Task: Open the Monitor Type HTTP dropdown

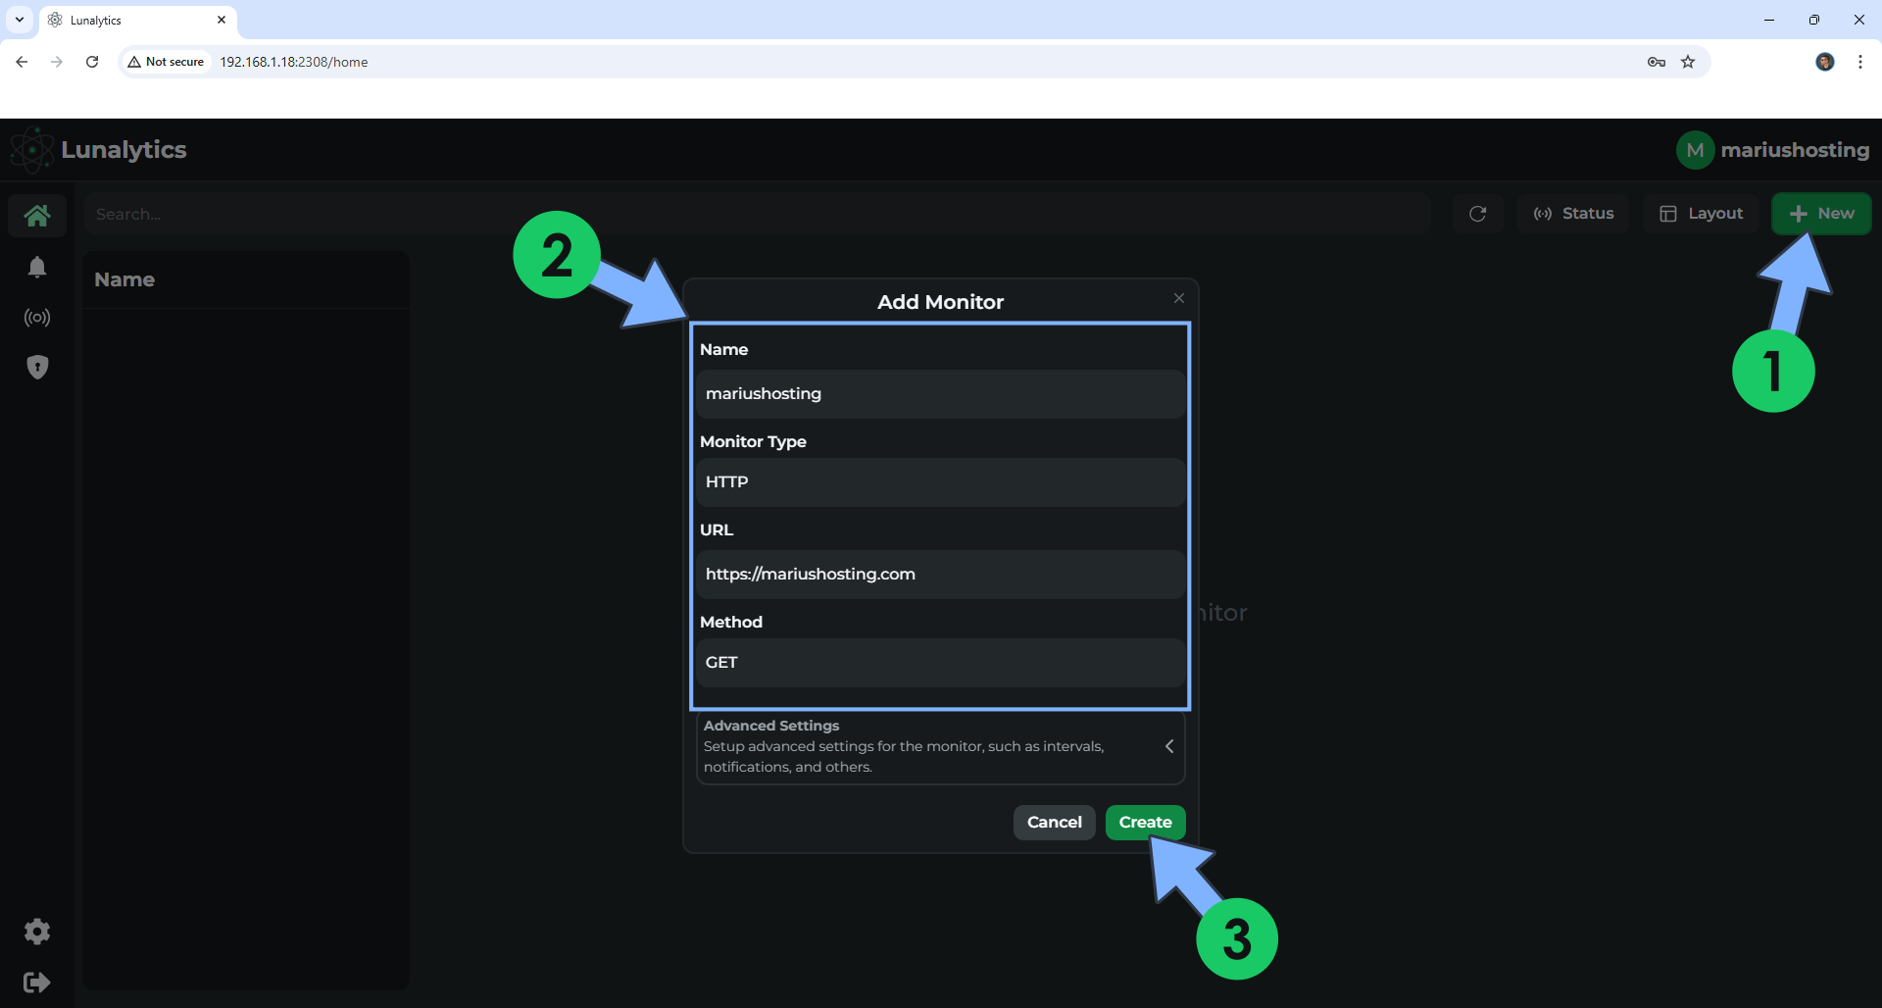Action: click(940, 482)
